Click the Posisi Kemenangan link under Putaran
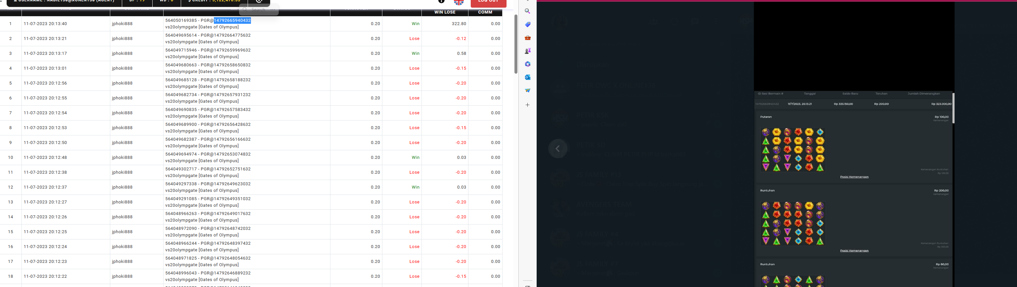The width and height of the screenshot is (1017, 287). pyautogui.click(x=854, y=177)
